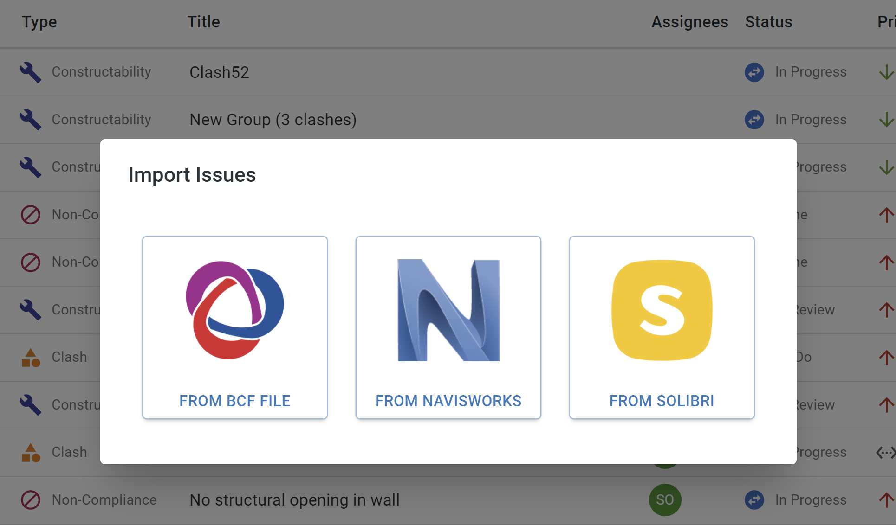Sort by the Status column header

click(769, 22)
